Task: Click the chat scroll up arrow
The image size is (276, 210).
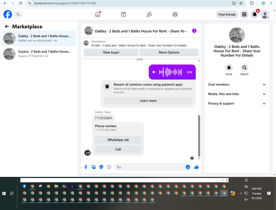Action: coord(199,61)
